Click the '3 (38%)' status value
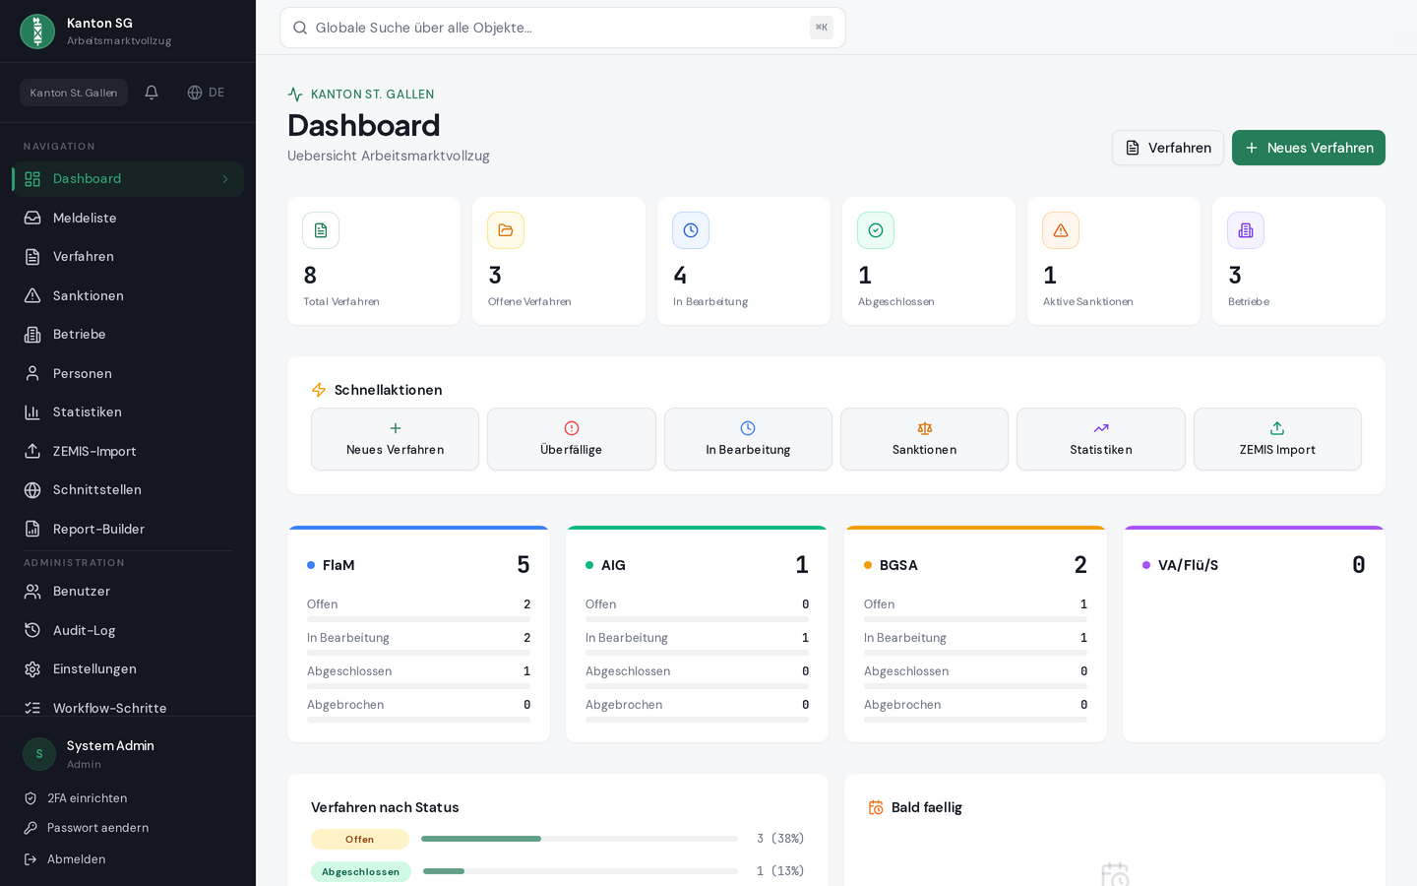Viewport: 1417px width, 886px height. point(780,839)
